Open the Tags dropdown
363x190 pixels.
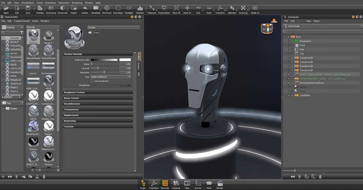[12, 103]
